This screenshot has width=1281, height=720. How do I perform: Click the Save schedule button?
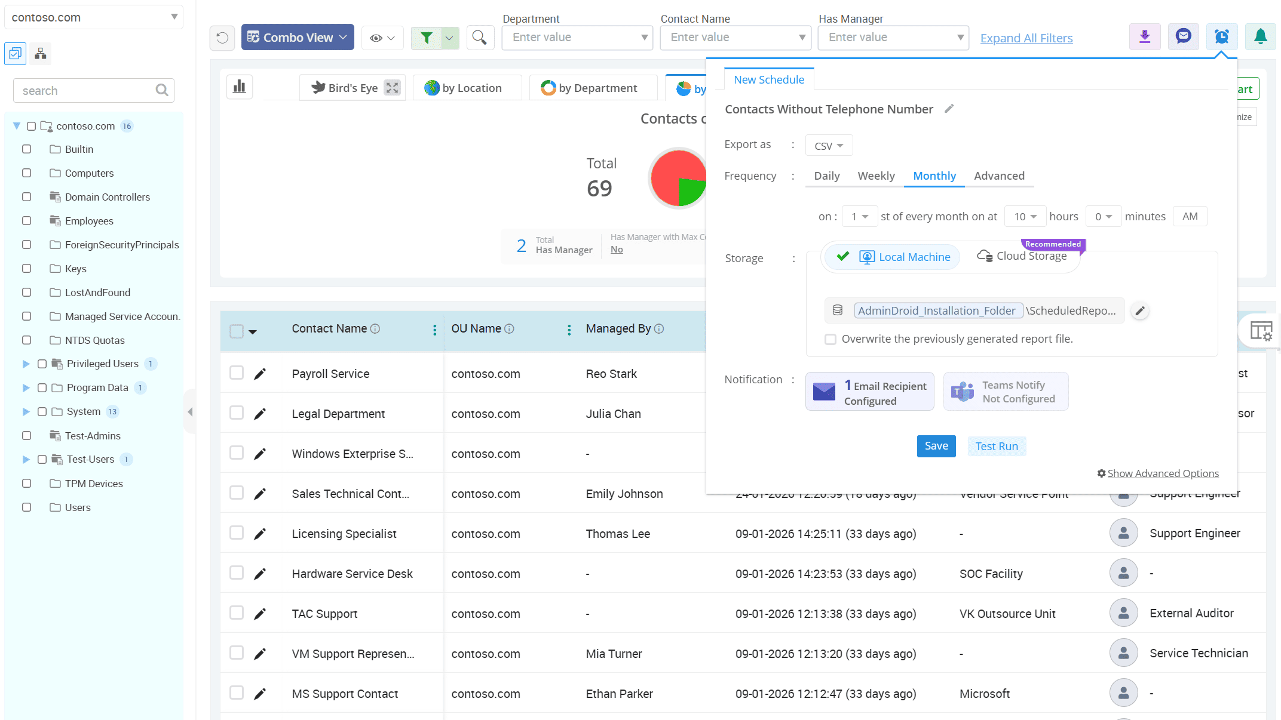[x=936, y=446]
